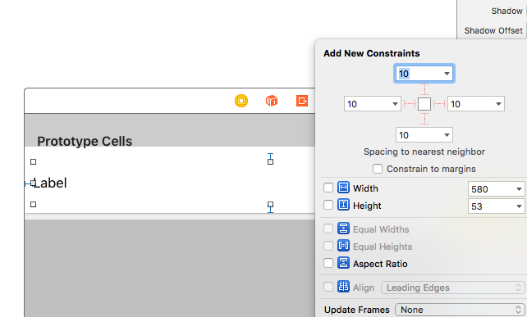
Task: Open the Height value 53 dropdown
Action: pyautogui.click(x=519, y=206)
